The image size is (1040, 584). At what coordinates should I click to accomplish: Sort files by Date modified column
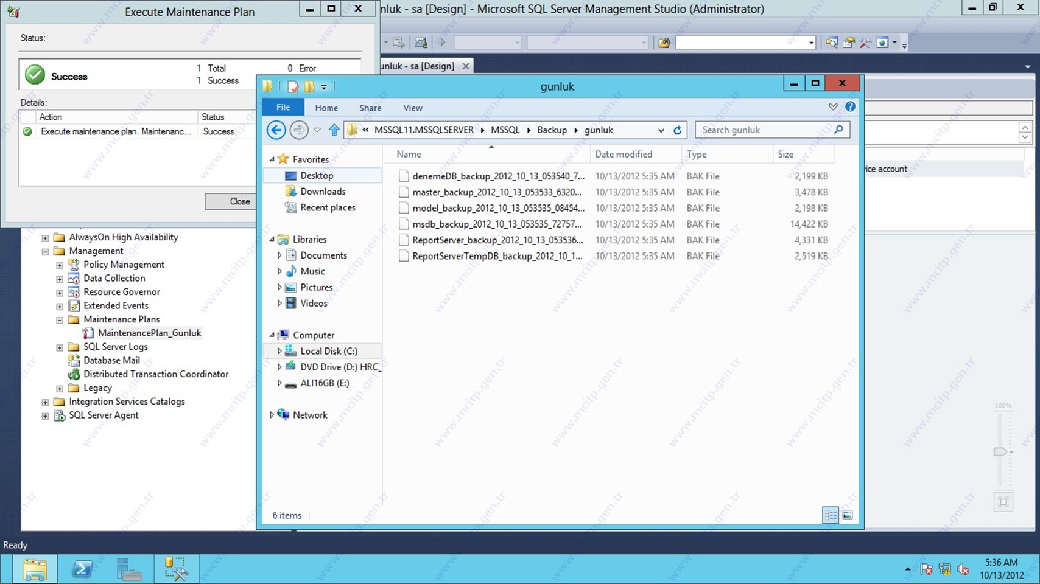click(624, 155)
